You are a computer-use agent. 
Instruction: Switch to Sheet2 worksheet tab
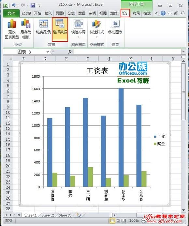[x=48, y=215]
